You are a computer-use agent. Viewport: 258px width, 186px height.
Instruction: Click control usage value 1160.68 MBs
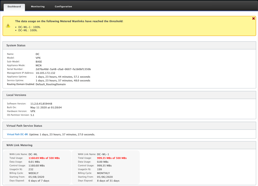pyautogui.click(x=37, y=166)
